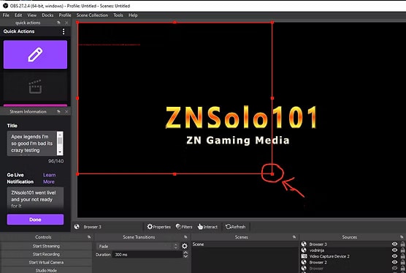
Task: Click the 96/140 character counter
Action: (x=55, y=161)
